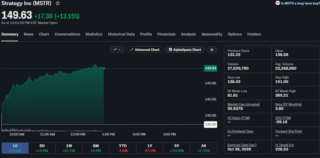
Task: Open the Financials tab
Action: [166, 34]
